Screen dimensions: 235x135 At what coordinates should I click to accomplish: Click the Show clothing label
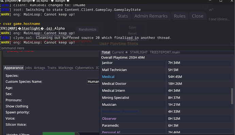[x=17, y=106]
